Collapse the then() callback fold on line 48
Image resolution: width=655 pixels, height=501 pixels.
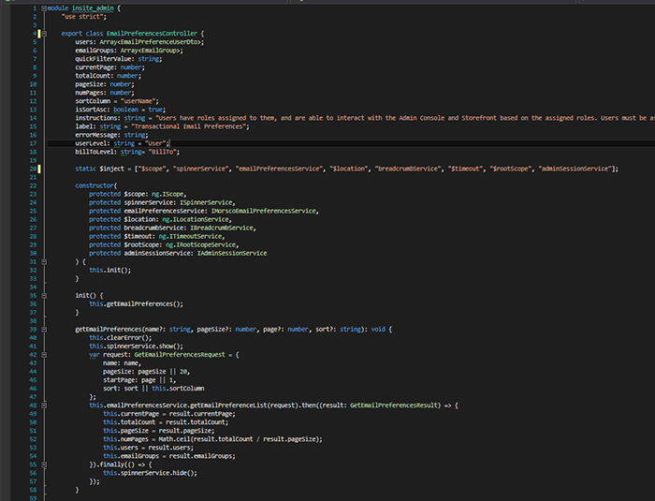pyautogui.click(x=44, y=405)
